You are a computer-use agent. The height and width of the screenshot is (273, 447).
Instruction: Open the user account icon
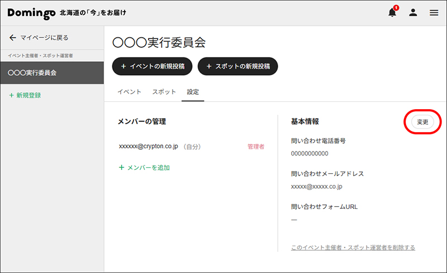tap(413, 12)
